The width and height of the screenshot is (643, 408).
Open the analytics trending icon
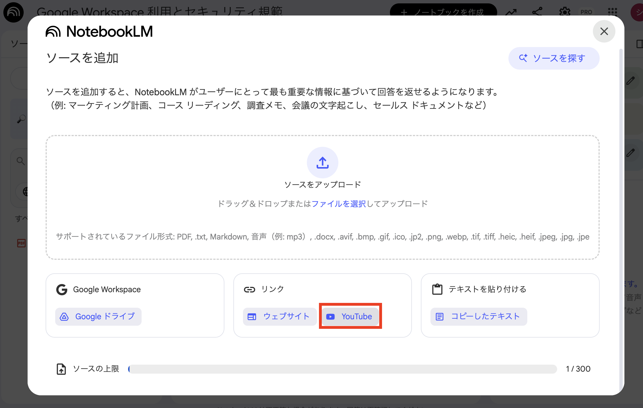pyautogui.click(x=511, y=12)
